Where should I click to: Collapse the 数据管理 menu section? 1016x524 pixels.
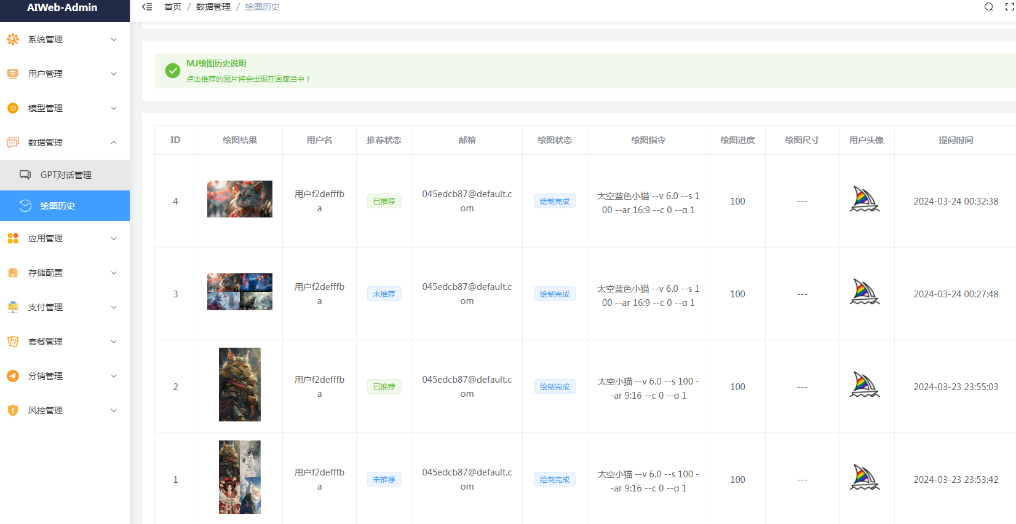pos(65,143)
